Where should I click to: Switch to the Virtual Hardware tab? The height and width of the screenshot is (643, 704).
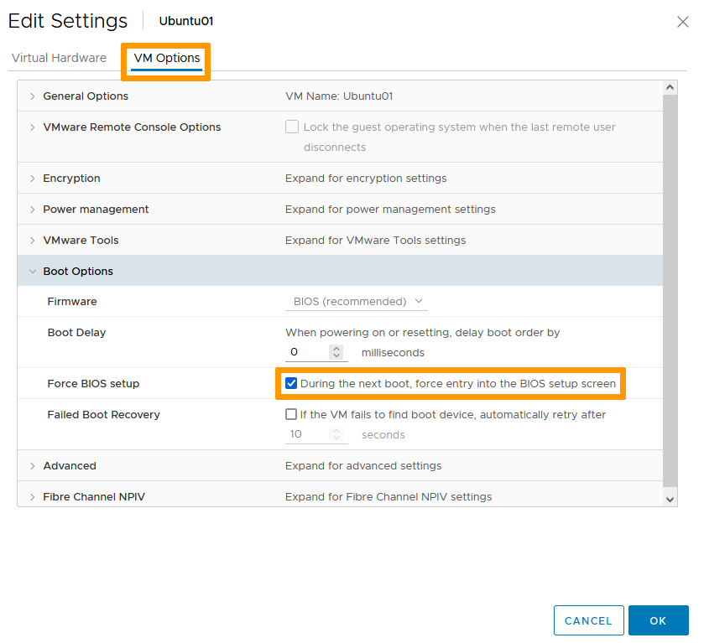coord(59,58)
